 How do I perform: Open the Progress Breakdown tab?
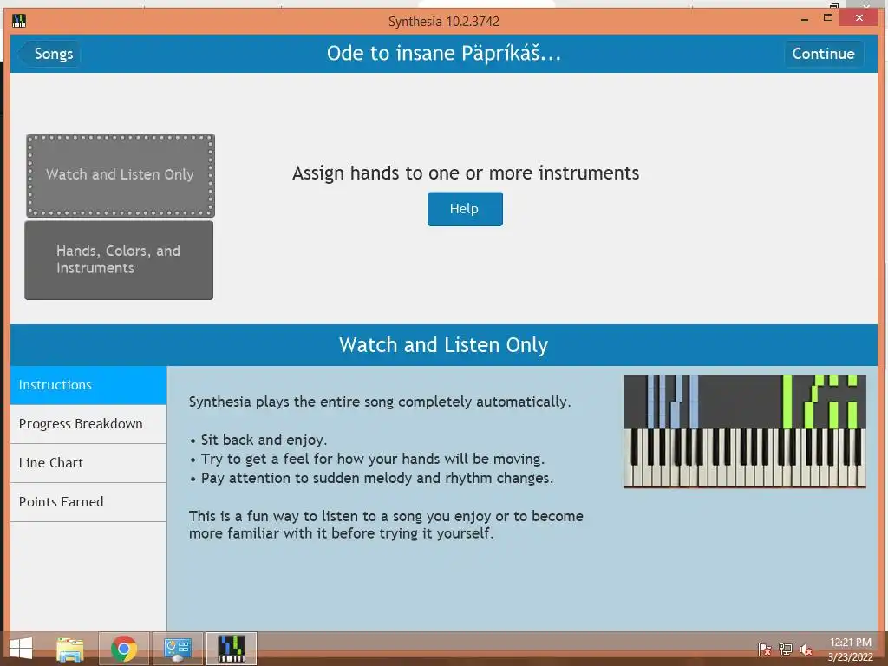tap(88, 424)
